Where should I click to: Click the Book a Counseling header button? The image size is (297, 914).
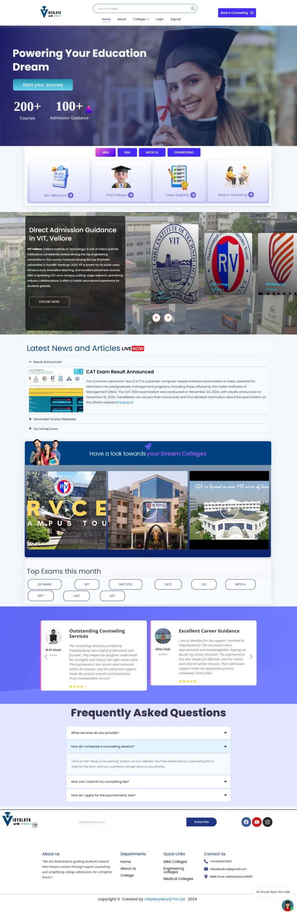click(x=237, y=13)
